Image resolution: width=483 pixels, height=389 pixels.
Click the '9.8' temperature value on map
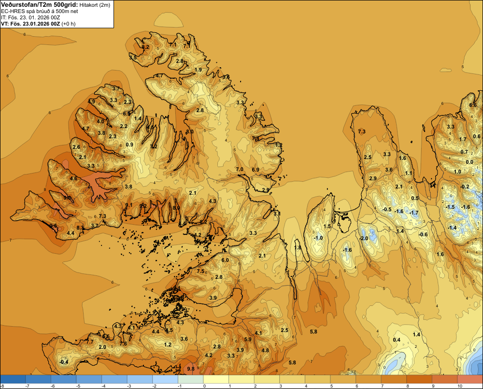(x=191, y=369)
